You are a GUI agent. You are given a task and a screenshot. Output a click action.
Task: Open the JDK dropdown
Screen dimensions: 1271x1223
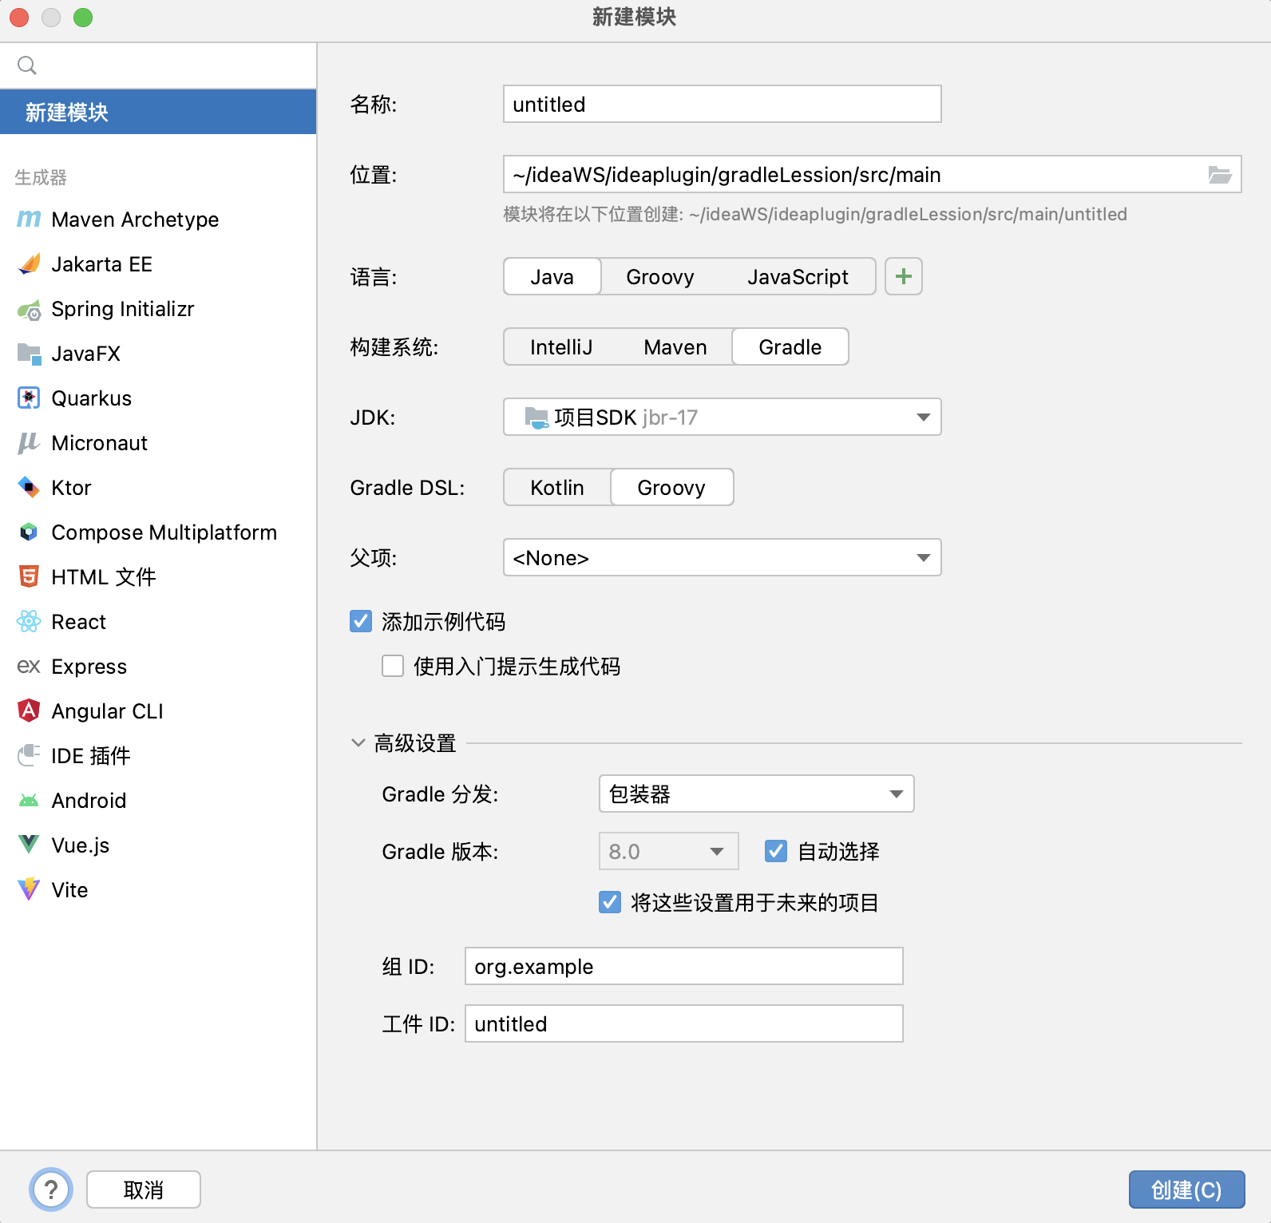(x=723, y=417)
